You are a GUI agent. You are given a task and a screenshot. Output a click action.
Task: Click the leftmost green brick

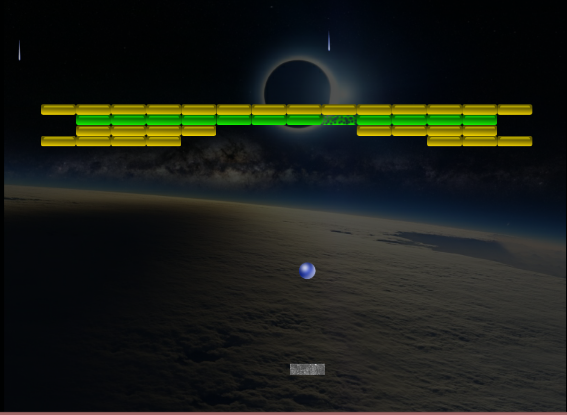coord(93,120)
